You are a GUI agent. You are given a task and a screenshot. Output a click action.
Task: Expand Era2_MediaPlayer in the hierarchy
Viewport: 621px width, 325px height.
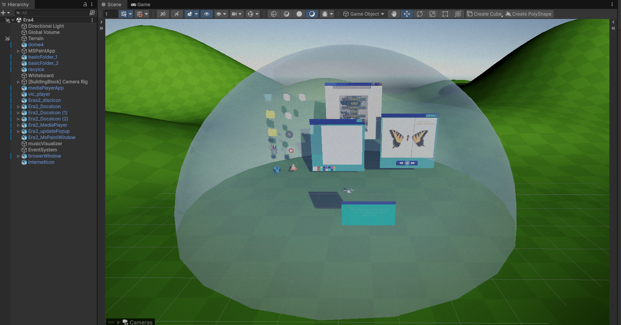pyautogui.click(x=18, y=125)
